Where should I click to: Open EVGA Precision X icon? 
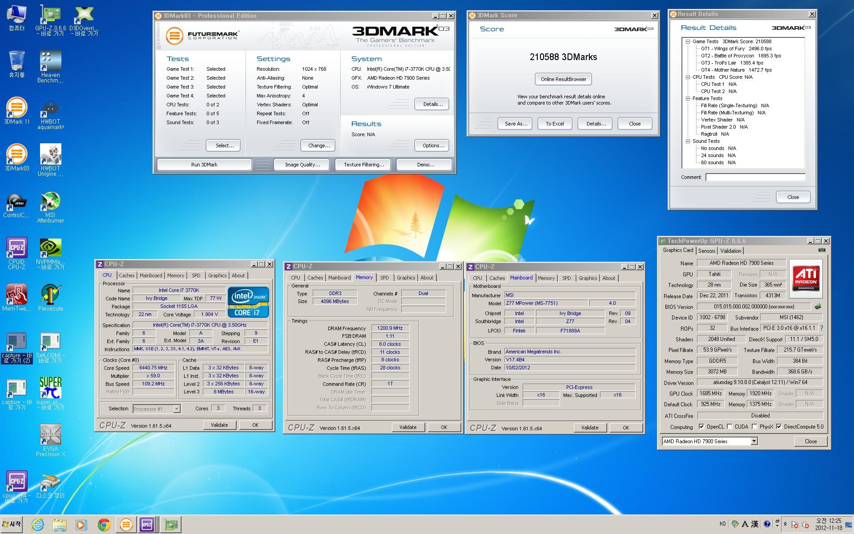(50, 440)
